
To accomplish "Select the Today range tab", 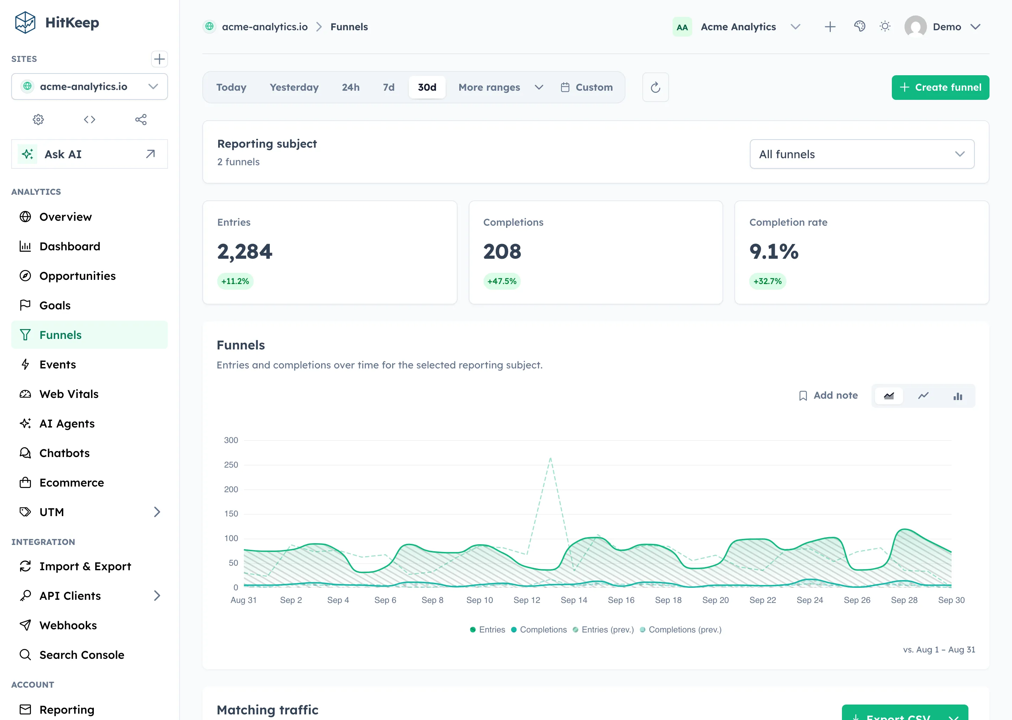I will (231, 87).
